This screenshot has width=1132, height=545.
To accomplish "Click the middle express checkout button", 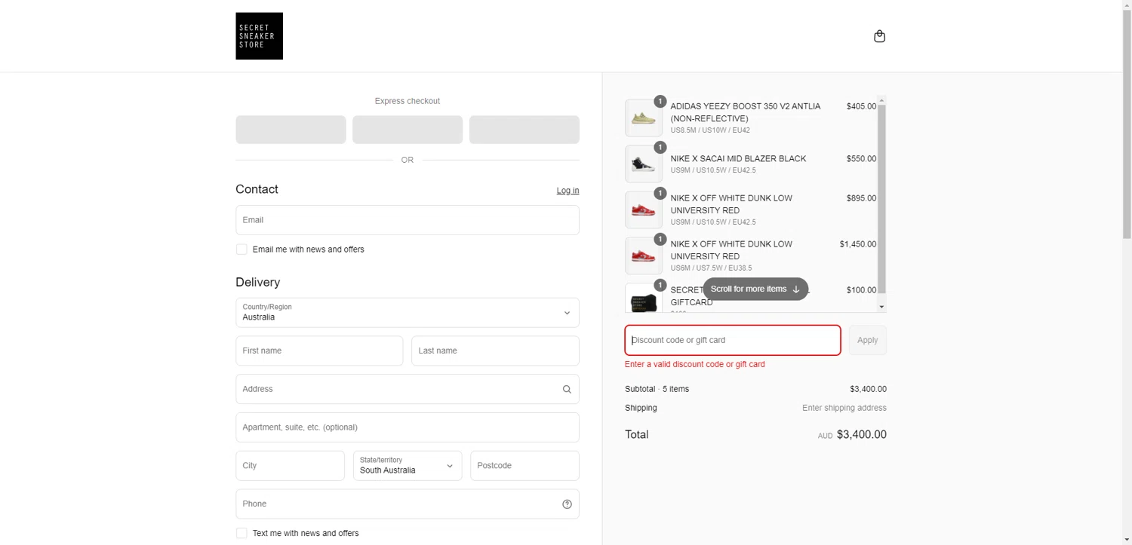I will [x=408, y=130].
